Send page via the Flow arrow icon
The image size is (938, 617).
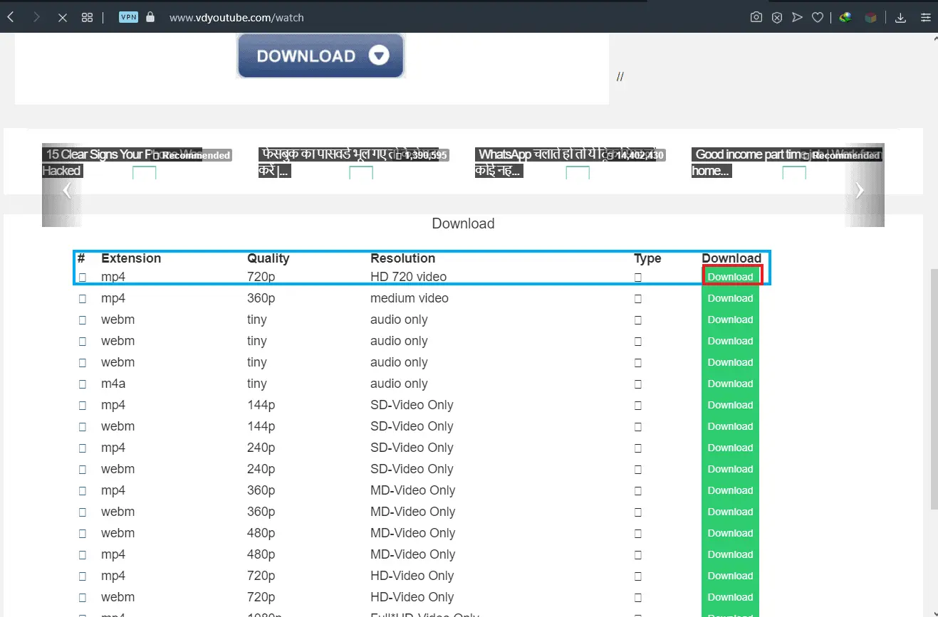[798, 17]
